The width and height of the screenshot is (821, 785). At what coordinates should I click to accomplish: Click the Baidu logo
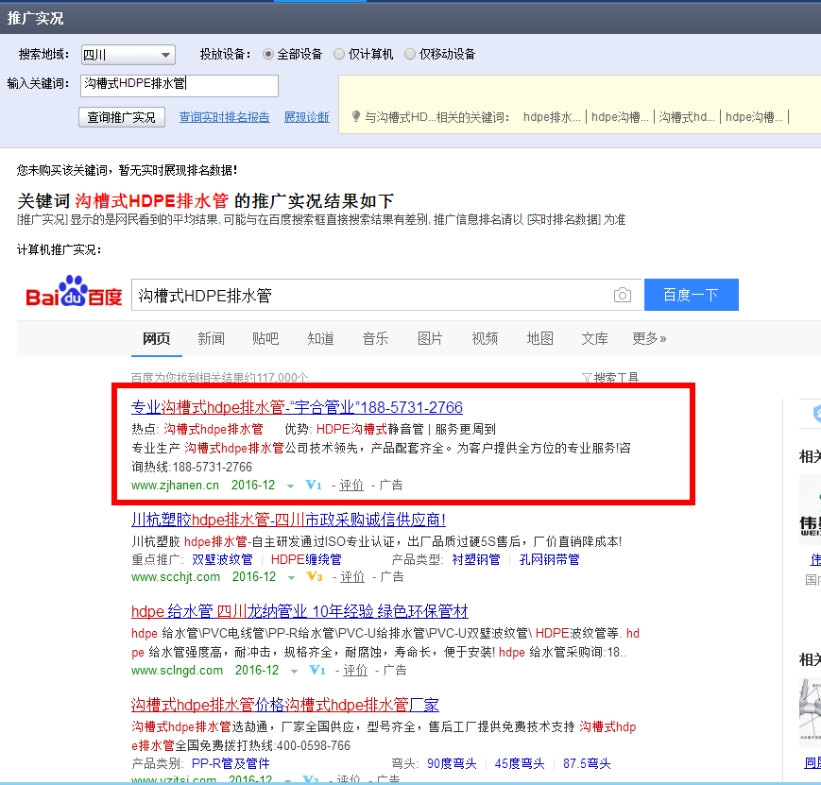(x=74, y=294)
